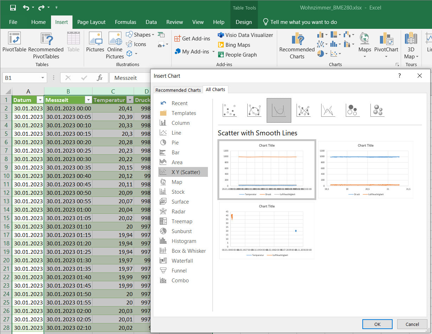Image resolution: width=432 pixels, height=334 pixels.
Task: Switch to the Table Tools Design tab
Action: click(244, 22)
